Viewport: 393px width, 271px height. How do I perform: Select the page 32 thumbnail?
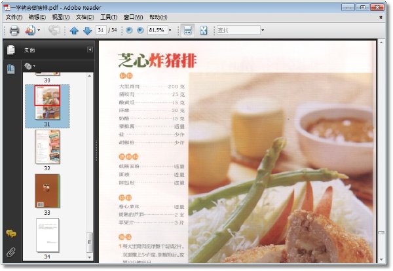click(x=48, y=147)
